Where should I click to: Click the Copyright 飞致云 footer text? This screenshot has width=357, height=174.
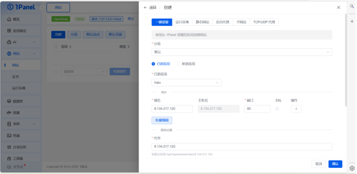coord(68,167)
